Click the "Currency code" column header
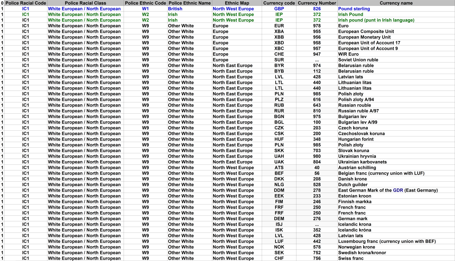The height and width of the screenshot is (261, 455). 279,3
